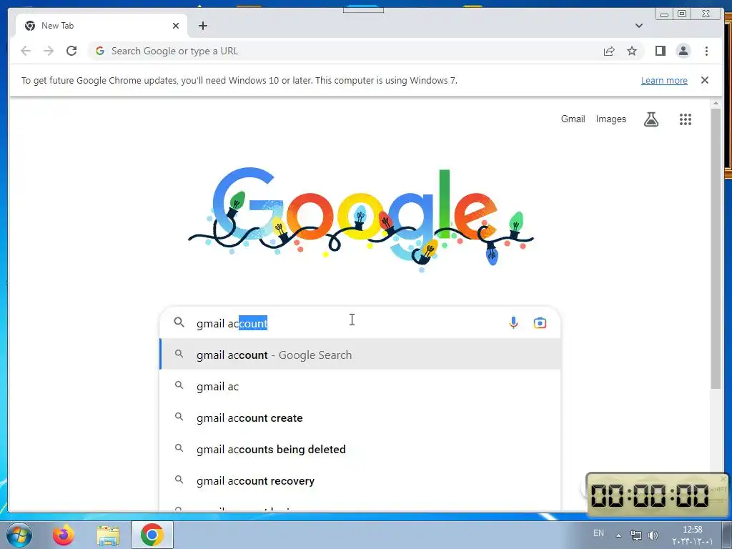
Task: Open the Gmail link
Action: coord(573,119)
